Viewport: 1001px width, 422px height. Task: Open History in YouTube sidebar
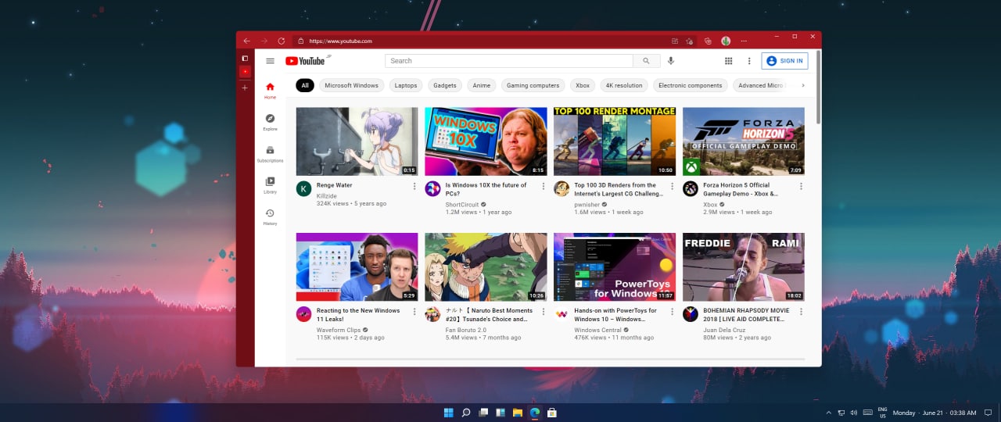pos(270,217)
